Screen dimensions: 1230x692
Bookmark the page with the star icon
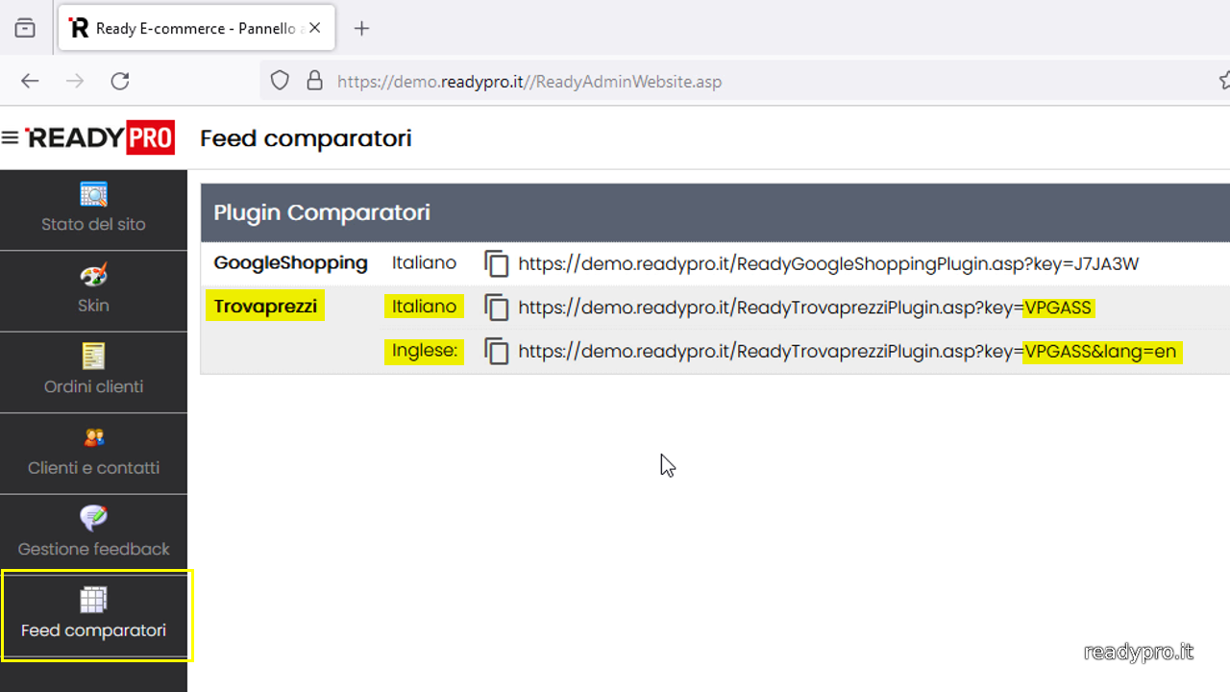[1223, 81]
